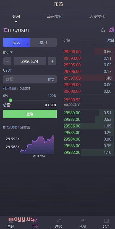Open the K-line chart icon

click(x=111, y=30)
